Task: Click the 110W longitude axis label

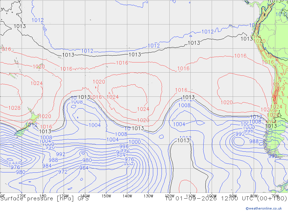Action: (x=191, y=196)
